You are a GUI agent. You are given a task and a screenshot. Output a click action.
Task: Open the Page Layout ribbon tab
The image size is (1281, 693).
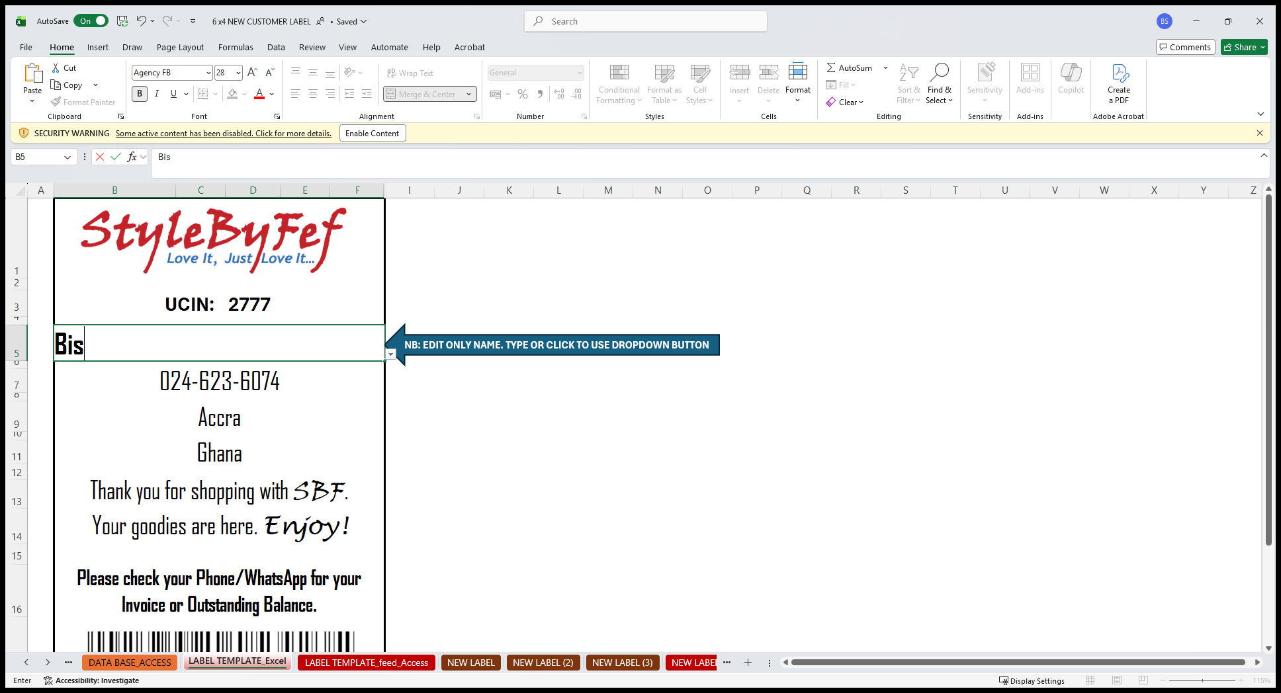pyautogui.click(x=180, y=47)
